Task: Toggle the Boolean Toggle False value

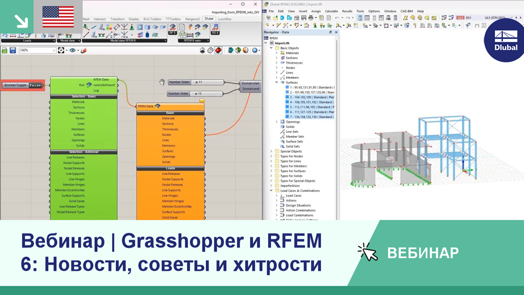Action: tap(35, 86)
